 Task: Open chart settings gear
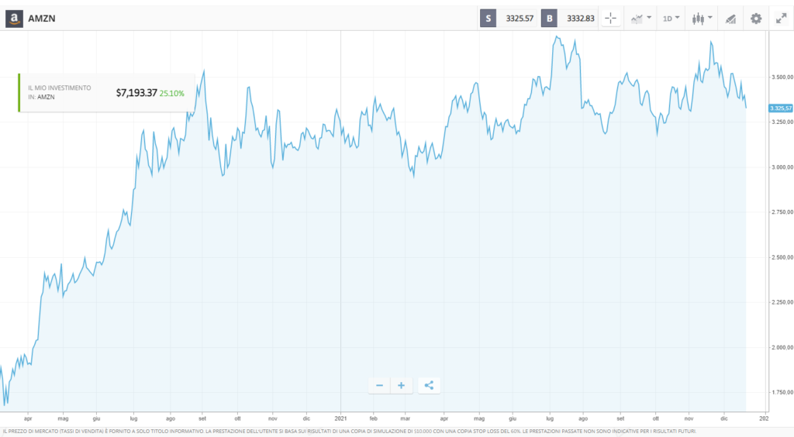pos(756,19)
